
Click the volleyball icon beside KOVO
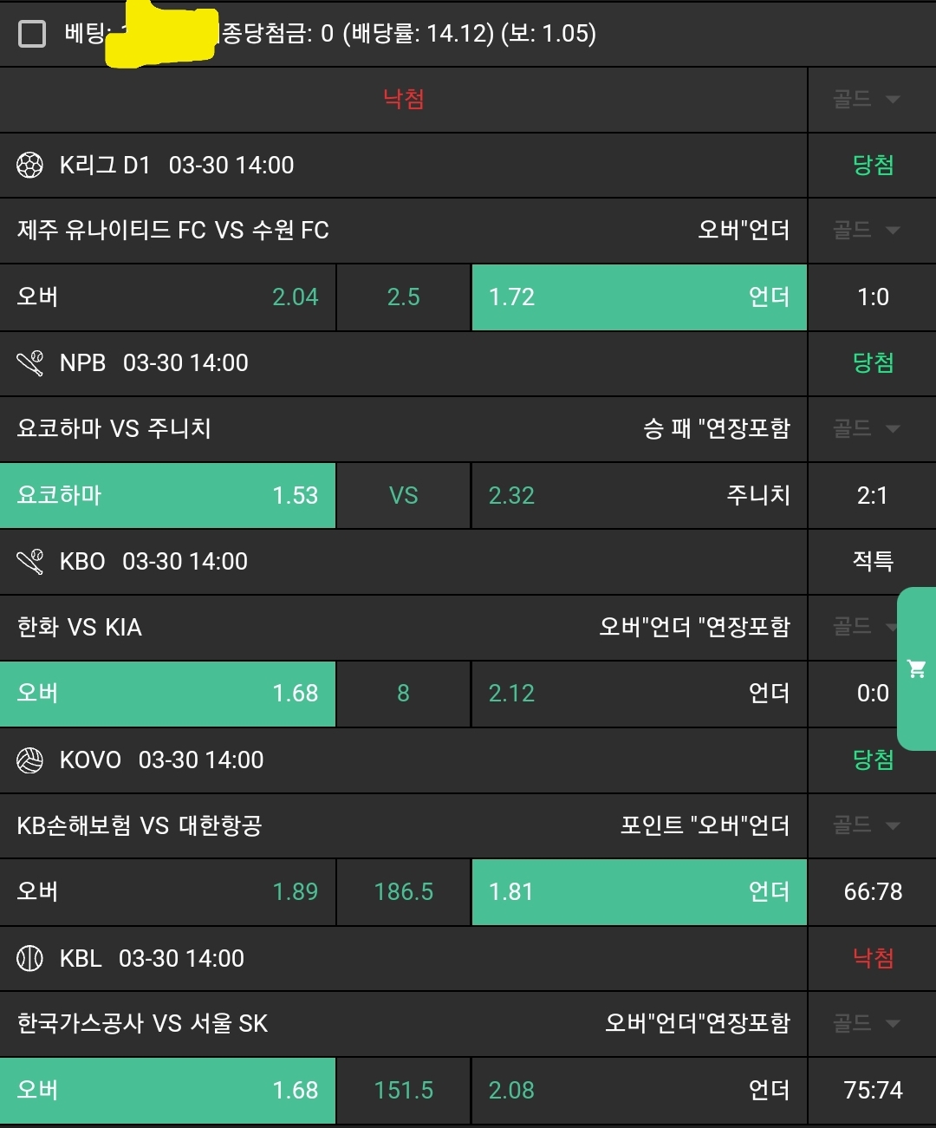[x=30, y=760]
